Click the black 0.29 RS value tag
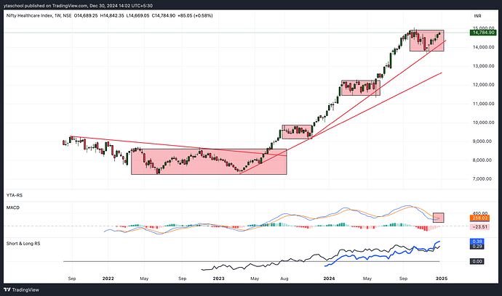502x296 pixels. point(478,247)
